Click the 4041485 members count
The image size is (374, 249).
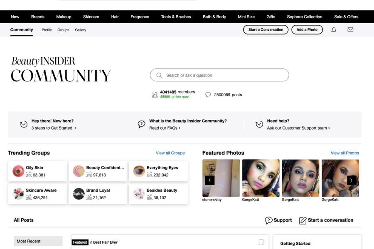177,92
